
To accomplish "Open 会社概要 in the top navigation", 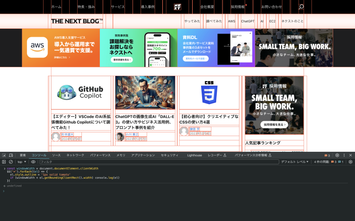I will (x=207, y=7).
